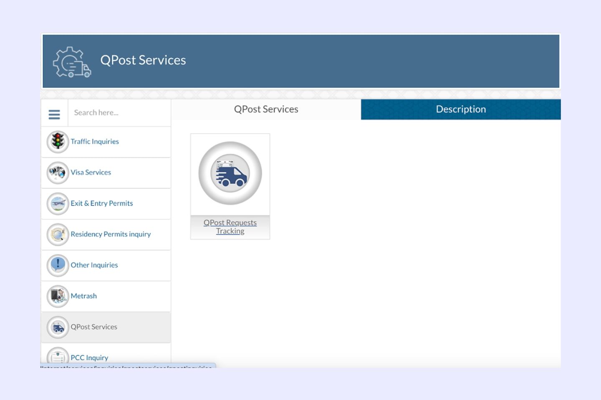Click the Other Inquiries exclamation icon
This screenshot has height=400, width=601.
pyautogui.click(x=58, y=265)
